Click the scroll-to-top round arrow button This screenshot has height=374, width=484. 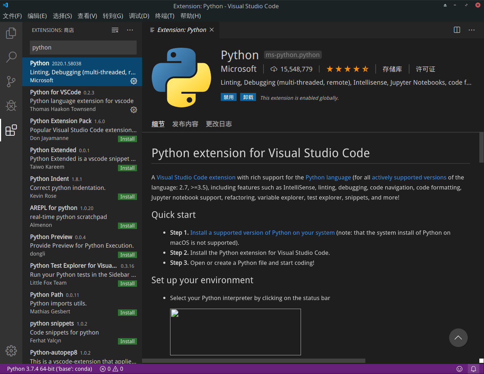pos(458,338)
